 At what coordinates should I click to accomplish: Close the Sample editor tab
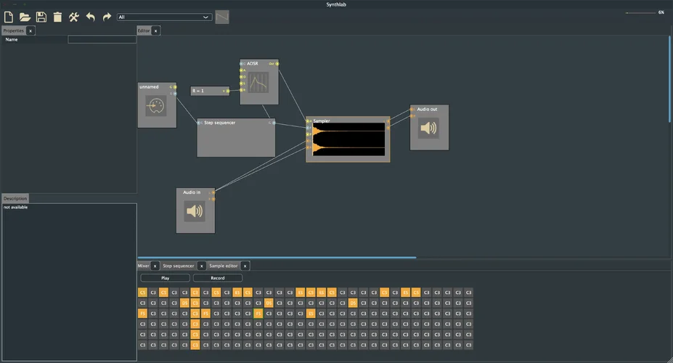(x=245, y=266)
